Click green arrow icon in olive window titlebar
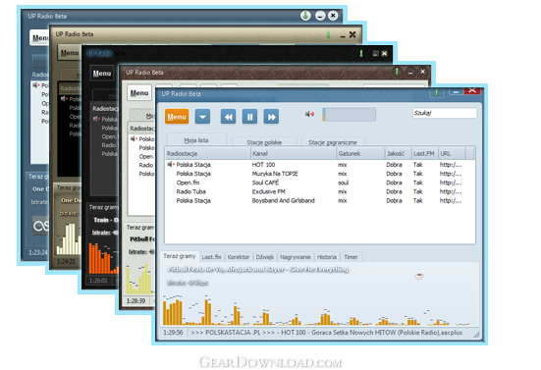The image size is (541, 370). 329,34
